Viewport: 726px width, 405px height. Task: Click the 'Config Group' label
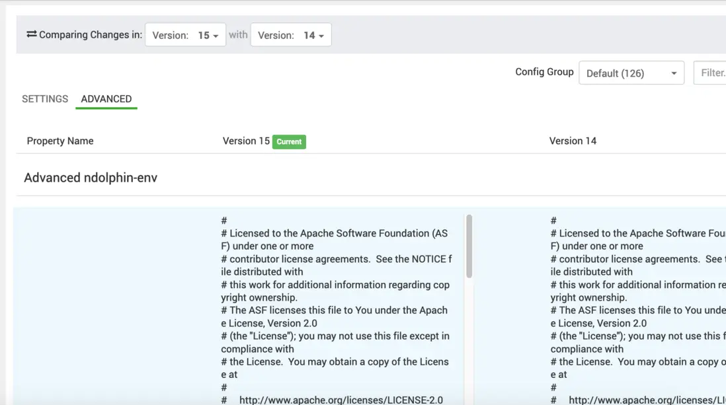[x=544, y=72]
